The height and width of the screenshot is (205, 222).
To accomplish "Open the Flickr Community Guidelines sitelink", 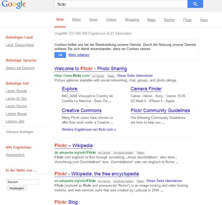I will pyautogui.click(x=160, y=111).
